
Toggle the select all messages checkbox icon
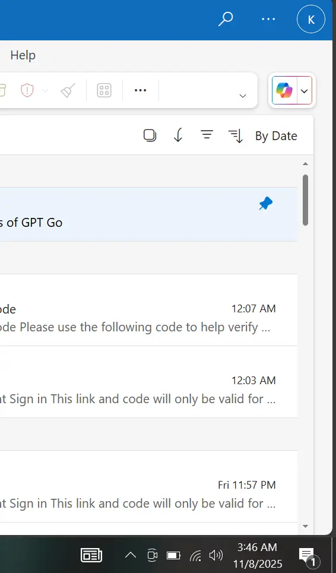pos(150,135)
